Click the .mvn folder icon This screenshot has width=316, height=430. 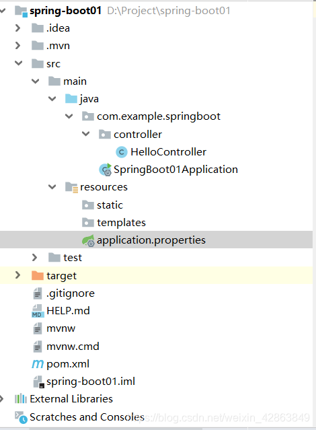click(38, 46)
